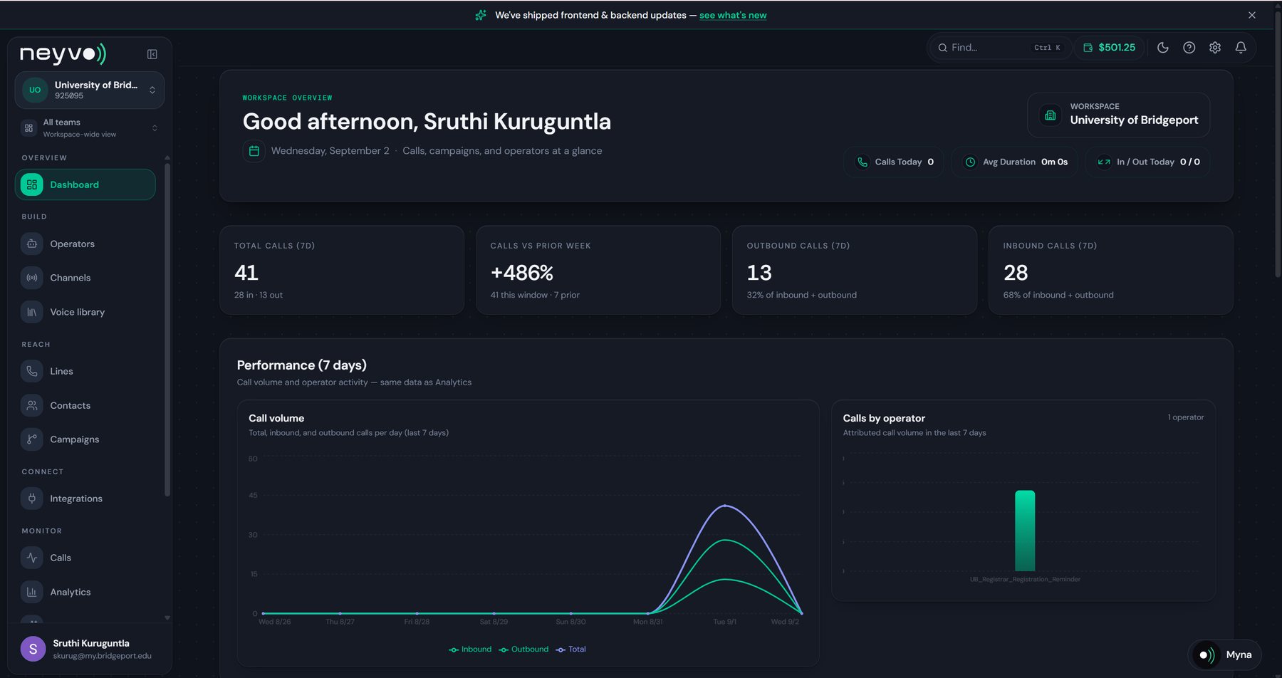Click the Calls Today stat pill
This screenshot has height=678, width=1282.
(x=894, y=162)
